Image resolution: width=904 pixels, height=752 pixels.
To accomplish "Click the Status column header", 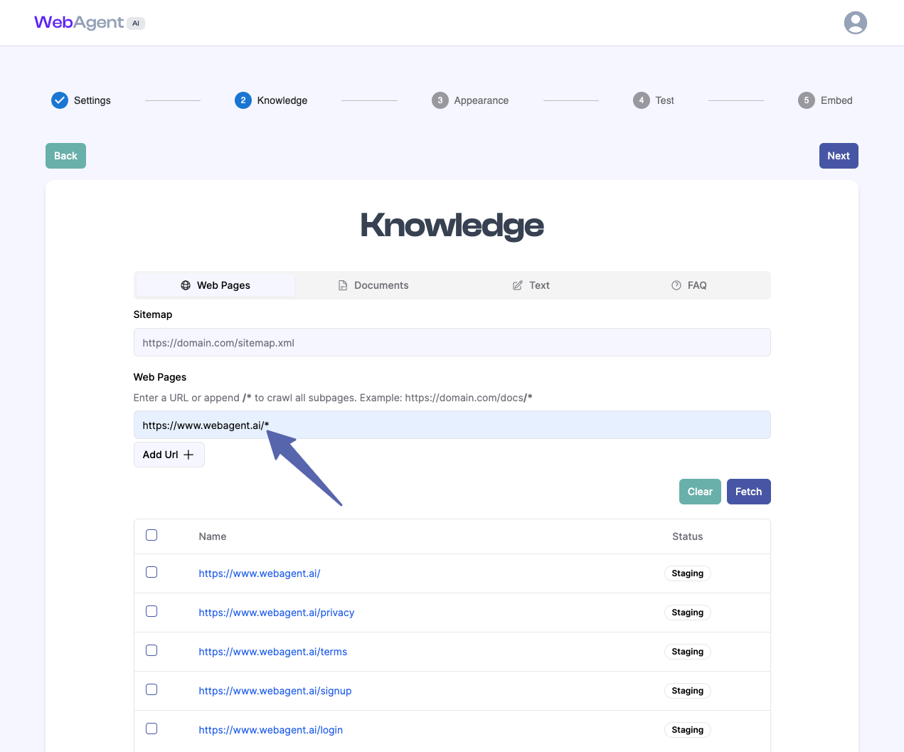I will point(687,536).
